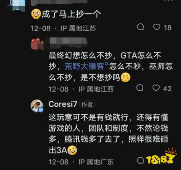The height and width of the screenshot is (170, 181).
Task: Open the Coresi7 username
Action: (x=63, y=104)
